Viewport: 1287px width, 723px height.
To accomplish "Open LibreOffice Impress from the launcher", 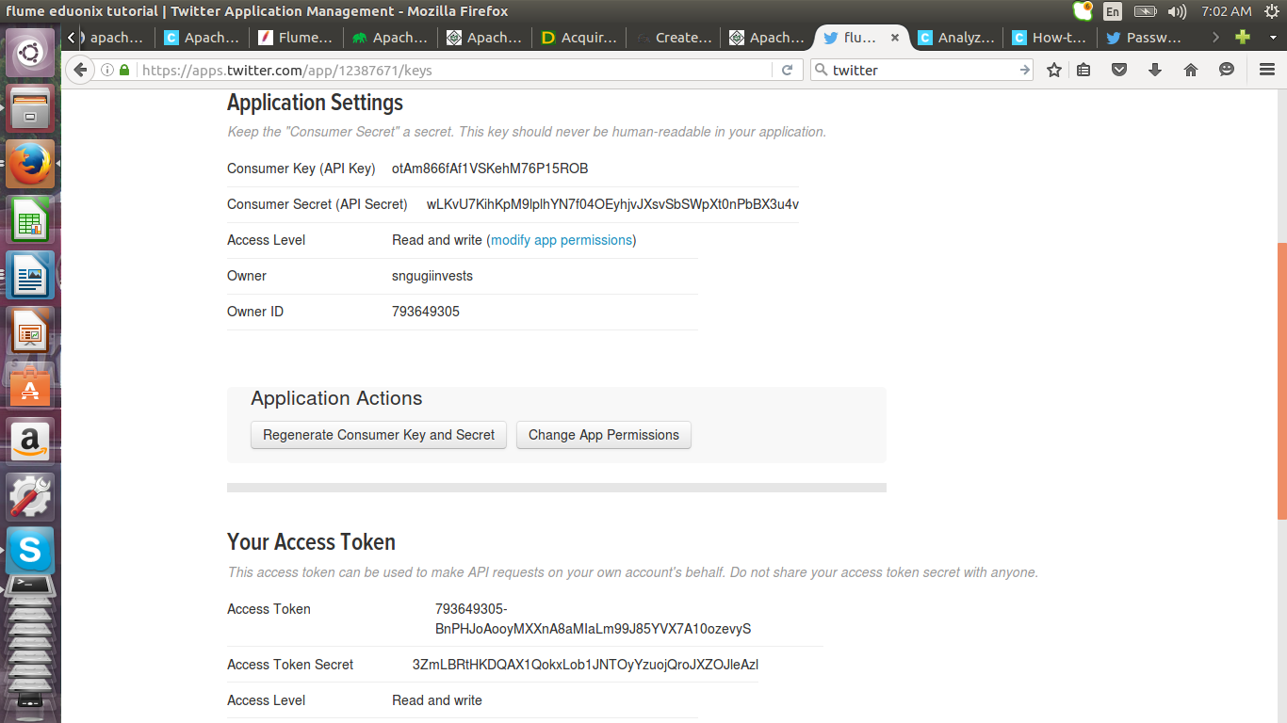I will (x=30, y=330).
